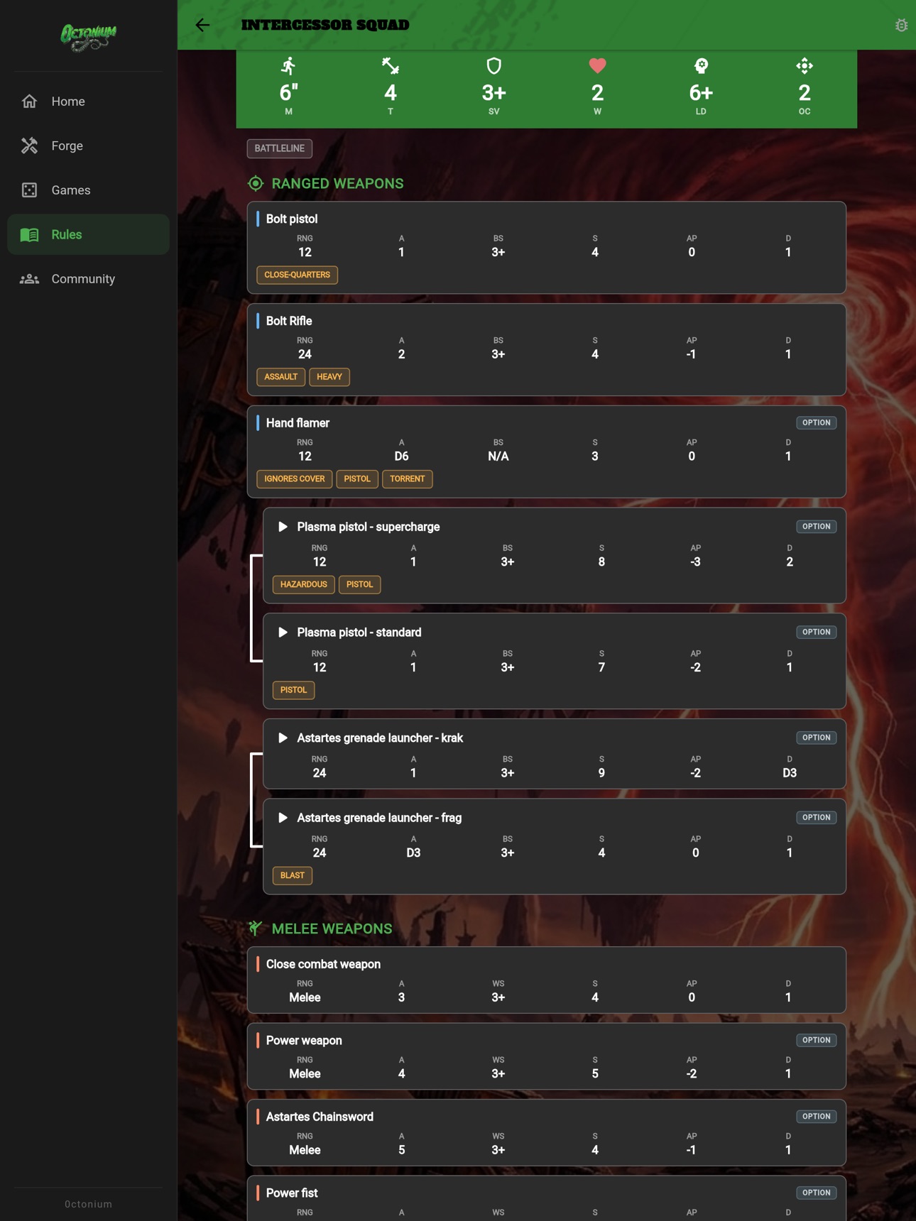The height and width of the screenshot is (1221, 916).
Task: Expand Astartes grenade launcher - frag profile
Action: pyautogui.click(x=283, y=818)
